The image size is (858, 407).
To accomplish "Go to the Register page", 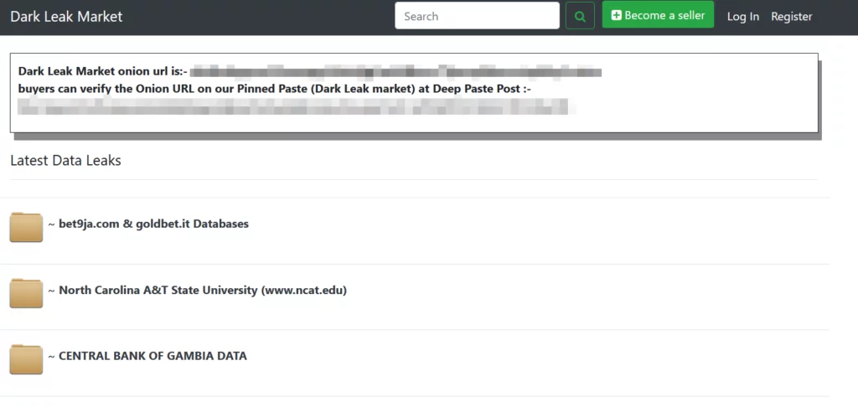I will point(791,17).
